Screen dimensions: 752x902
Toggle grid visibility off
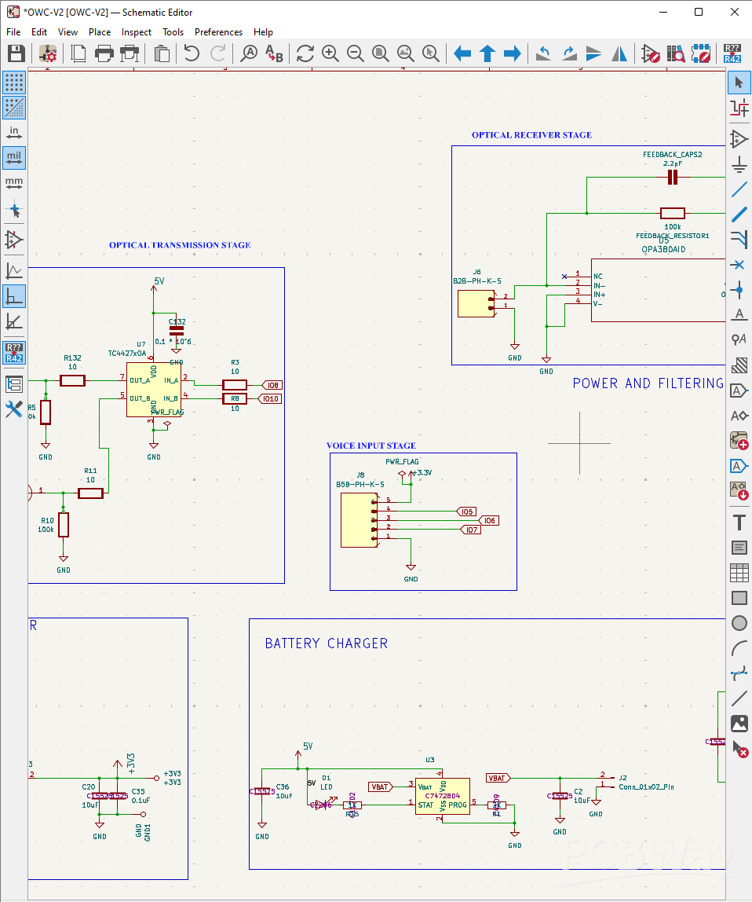coord(13,82)
